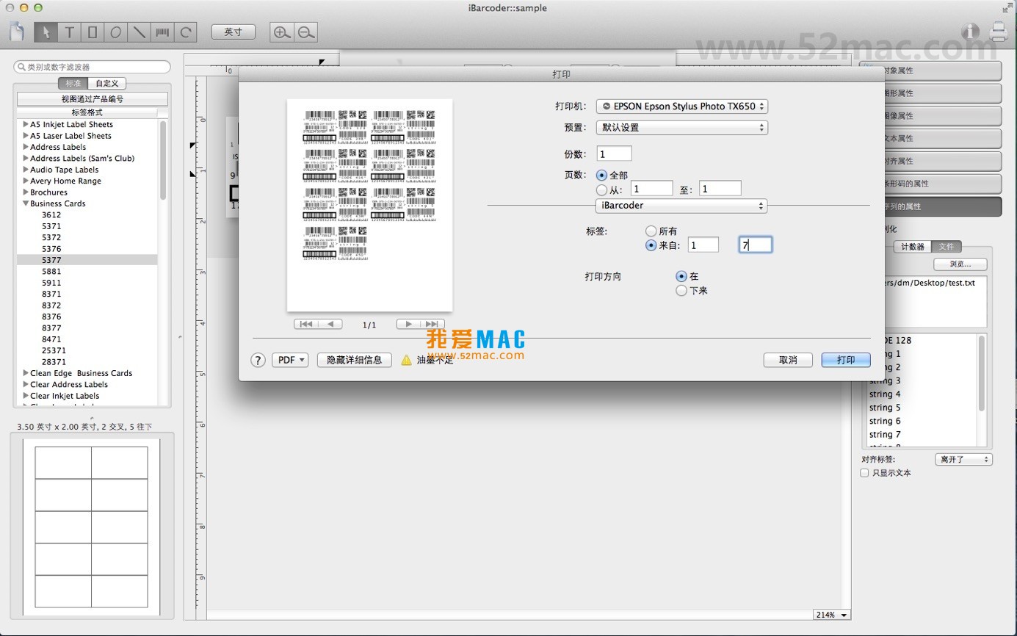This screenshot has width=1017, height=636.
Task: Switch to the 计数器 tab
Action: (913, 247)
